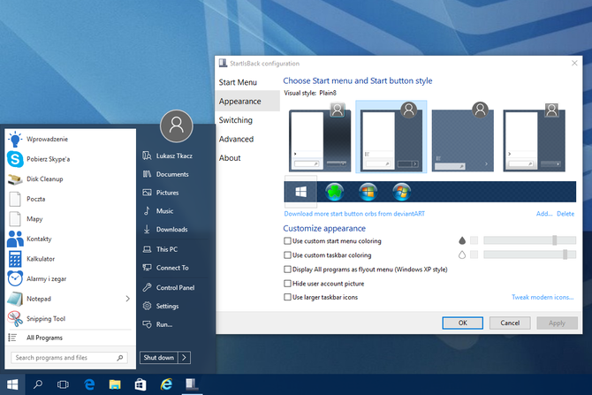This screenshot has height=395, width=592.
Task: Switch to the Switching tab
Action: pyautogui.click(x=235, y=120)
